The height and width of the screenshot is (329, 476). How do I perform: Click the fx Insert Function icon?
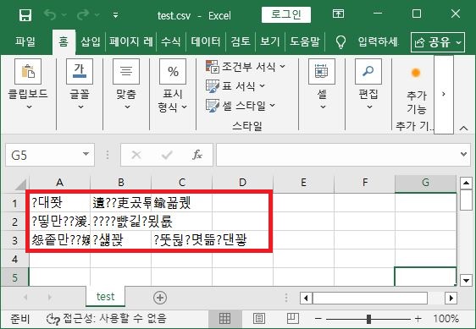[x=197, y=155]
